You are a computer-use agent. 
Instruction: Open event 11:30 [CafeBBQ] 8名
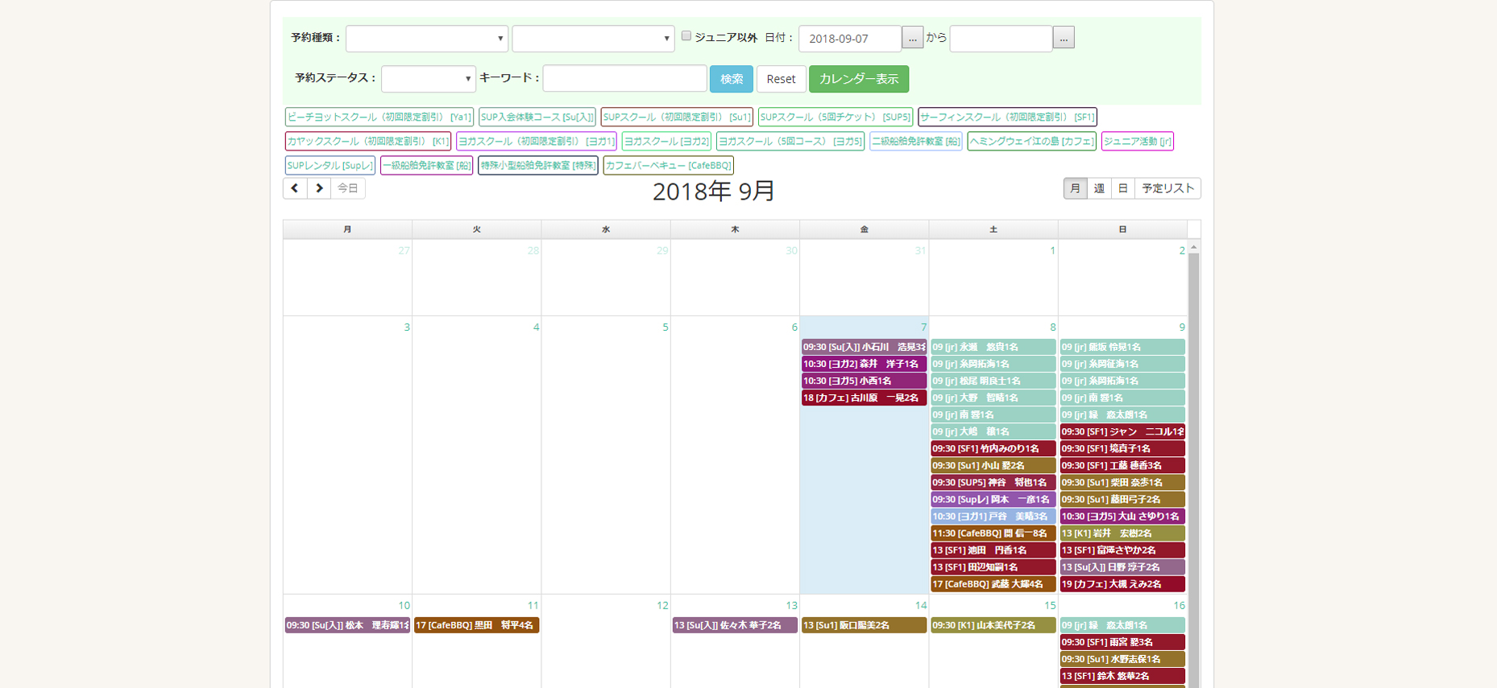(993, 533)
